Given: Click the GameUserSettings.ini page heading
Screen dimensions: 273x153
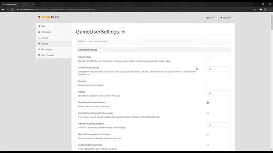Looking at the screenshot, I should [x=101, y=32].
